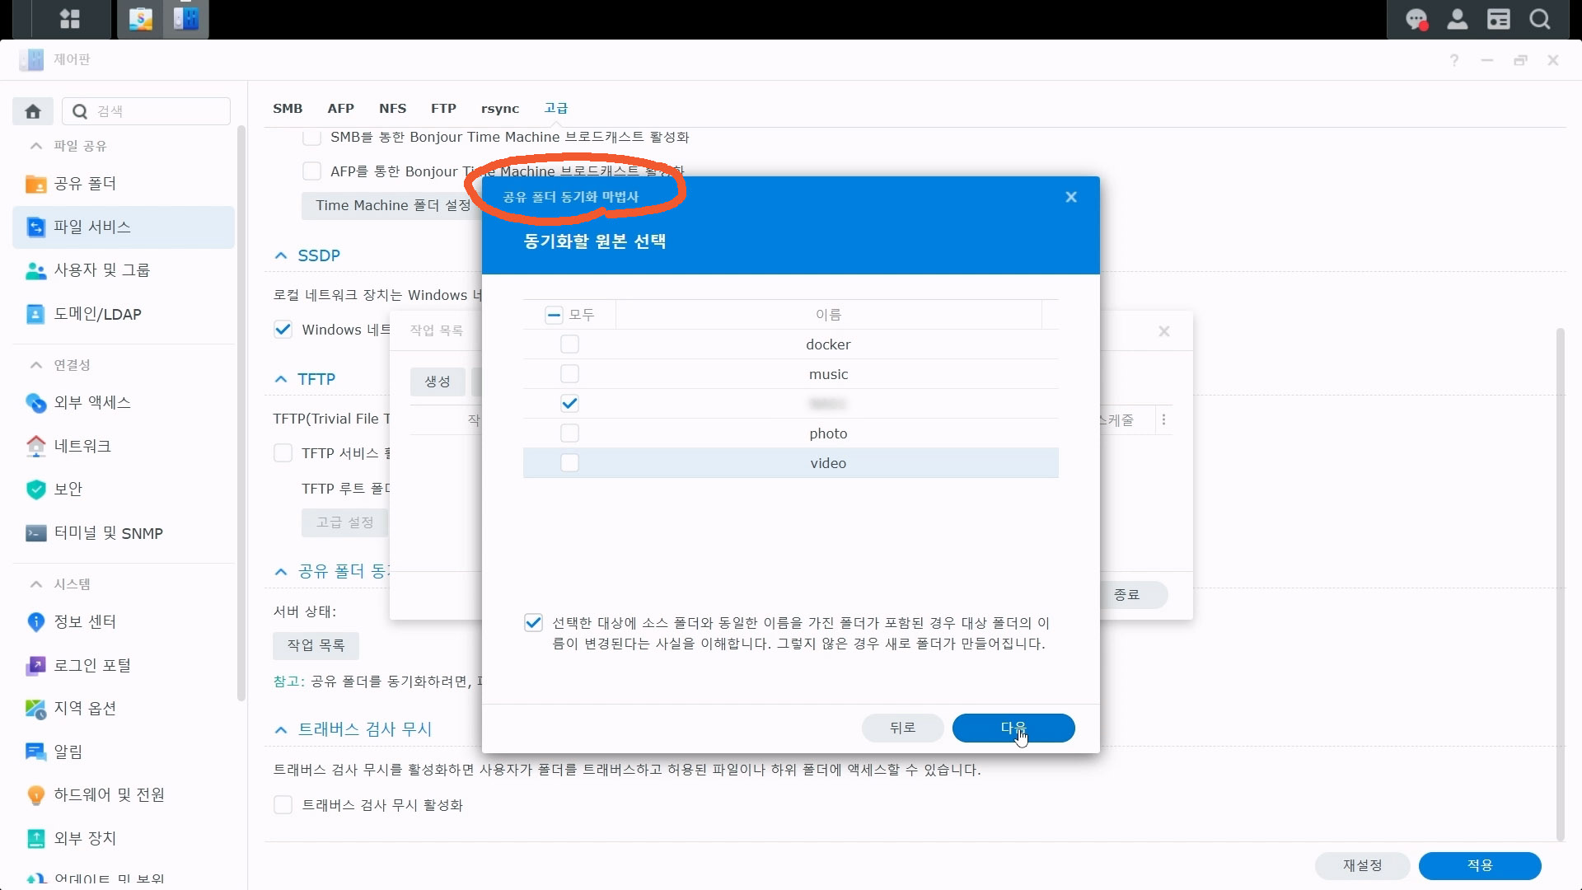Open Terminal & SNMP settings
1582x890 pixels.
pyautogui.click(x=108, y=533)
